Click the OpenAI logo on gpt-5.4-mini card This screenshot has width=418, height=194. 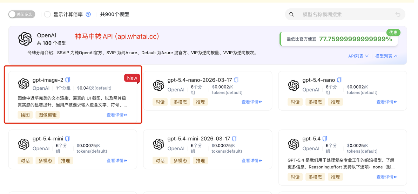(24, 144)
